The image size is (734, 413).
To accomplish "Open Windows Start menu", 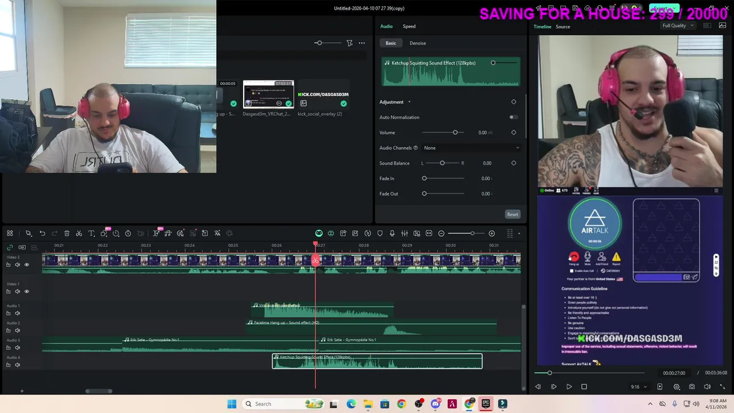I will pyautogui.click(x=232, y=404).
